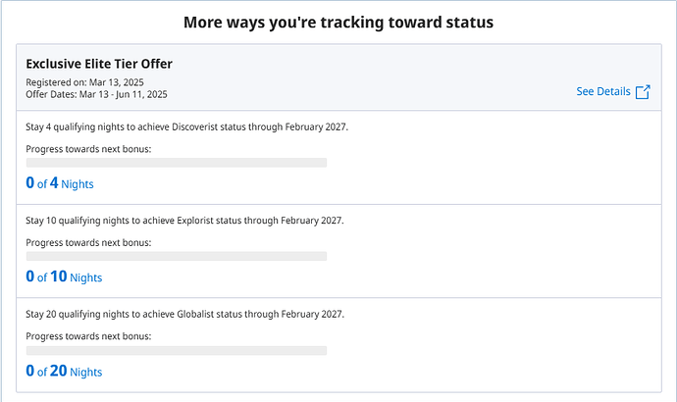The image size is (677, 402).
Task: Click the bold 20 in Globalist nights goal
Action: point(59,372)
